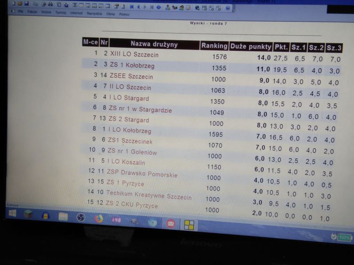354x265 pixels.
Task: Click the 'Pkt.' column header
Action: (281, 47)
